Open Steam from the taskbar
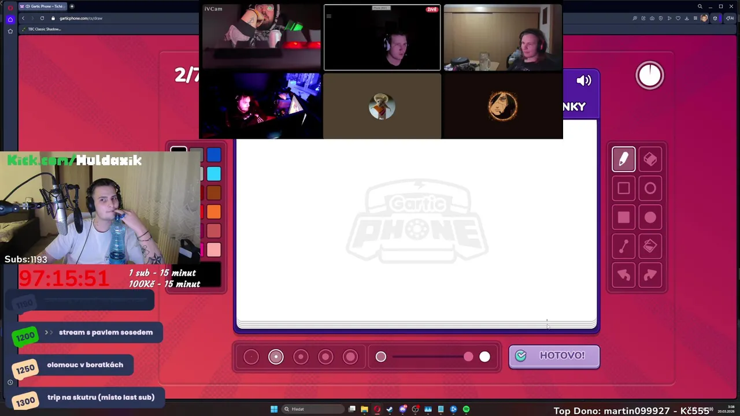Image resolution: width=740 pixels, height=416 pixels. coord(390,409)
